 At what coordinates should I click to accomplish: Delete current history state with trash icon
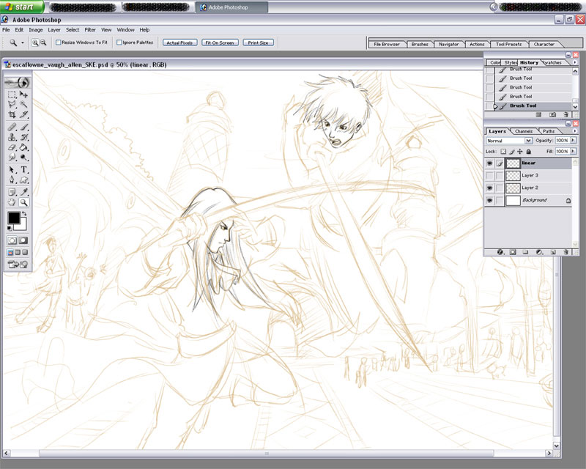pyautogui.click(x=565, y=114)
